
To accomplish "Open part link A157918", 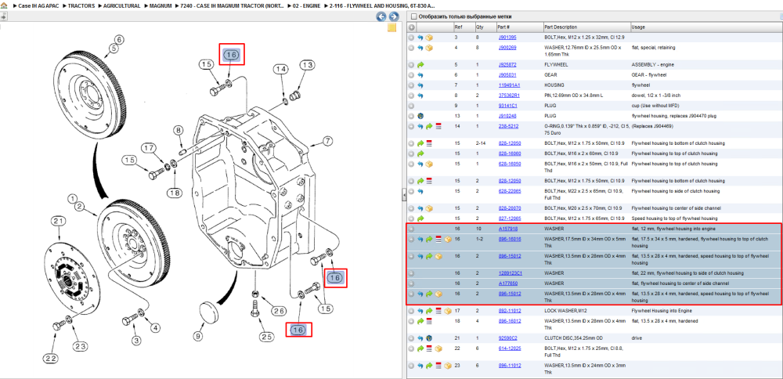I will (x=507, y=229).
